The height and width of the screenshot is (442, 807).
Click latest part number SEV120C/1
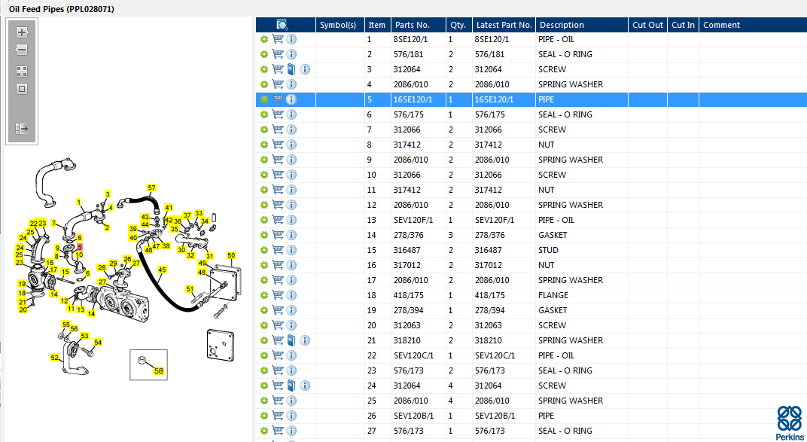tap(495, 355)
